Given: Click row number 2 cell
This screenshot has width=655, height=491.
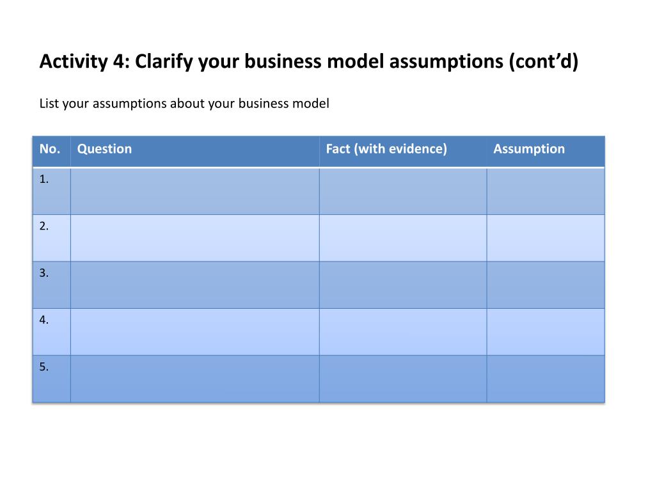Looking at the screenshot, I should [x=51, y=238].
